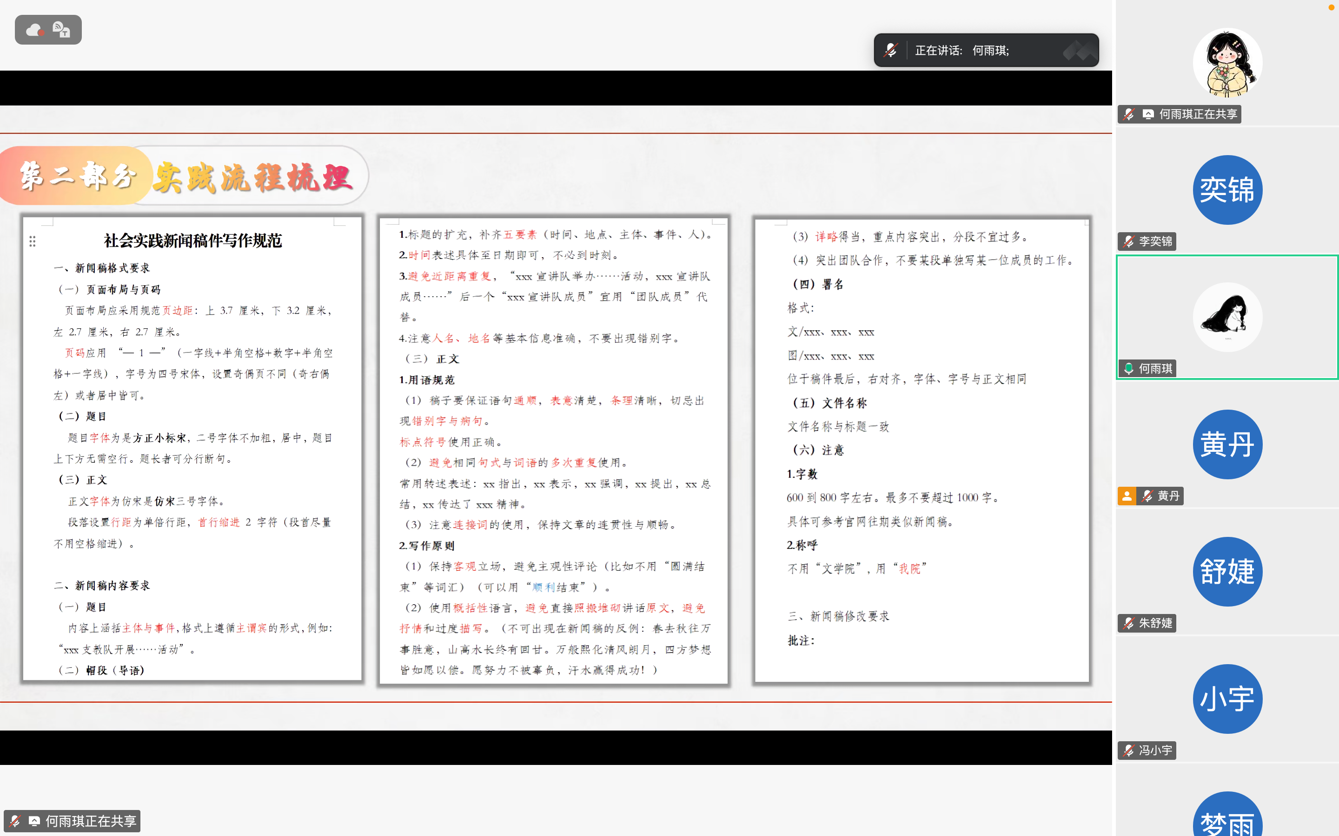Click 朱舒婕's muted microphone icon
Viewport: 1339px width, 836px height.
click(1129, 623)
